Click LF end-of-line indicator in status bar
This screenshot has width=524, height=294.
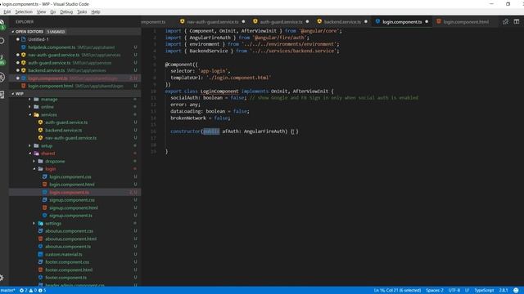point(468,291)
